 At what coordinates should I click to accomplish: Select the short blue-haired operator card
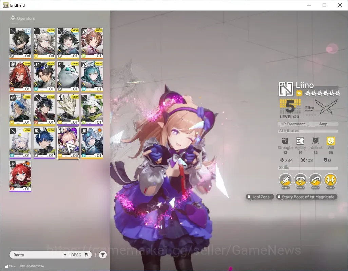point(44,143)
